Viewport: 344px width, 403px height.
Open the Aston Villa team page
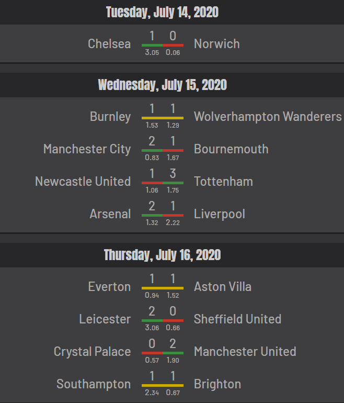[x=223, y=287]
